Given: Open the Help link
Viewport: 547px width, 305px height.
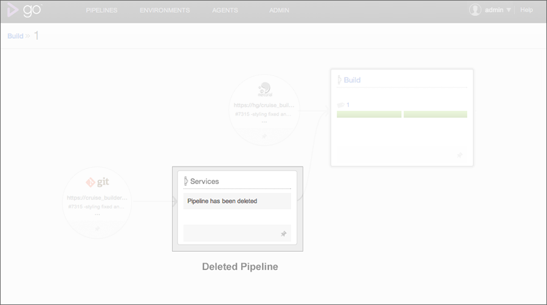Looking at the screenshot, I should 526,10.
